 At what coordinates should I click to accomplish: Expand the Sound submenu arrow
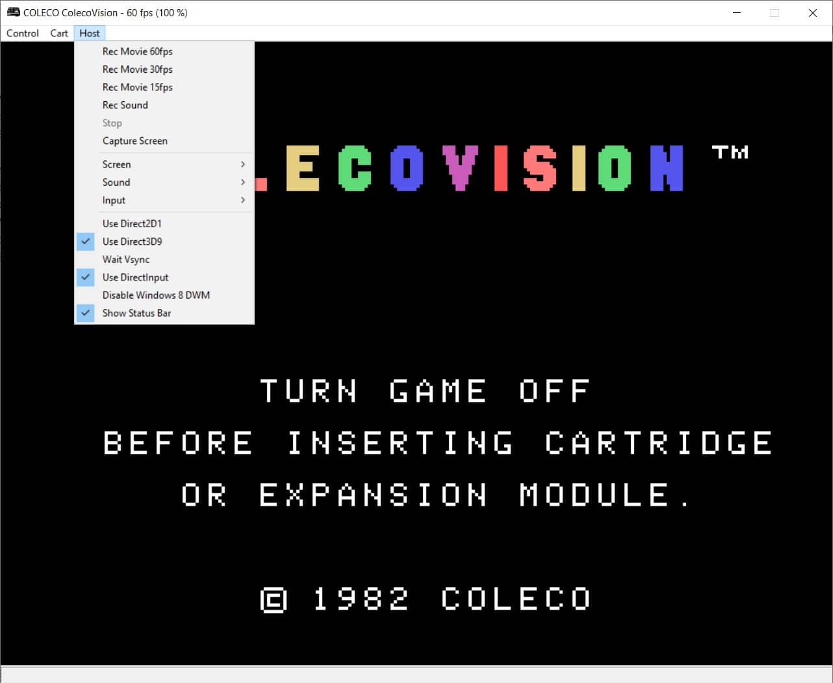coord(242,182)
